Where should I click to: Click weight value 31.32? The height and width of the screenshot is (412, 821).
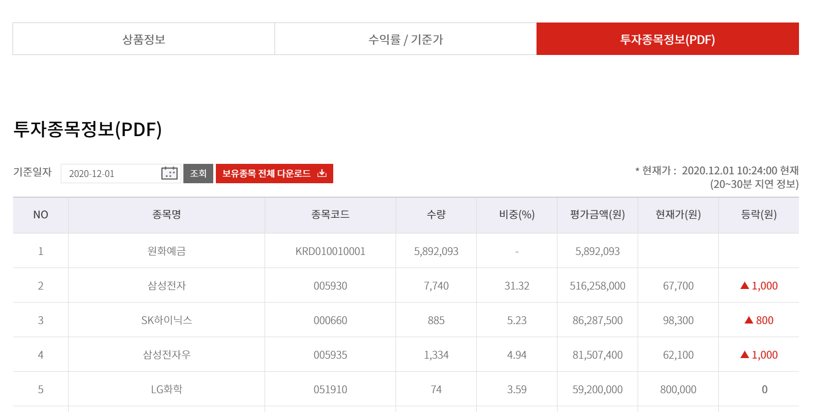pyautogui.click(x=517, y=286)
